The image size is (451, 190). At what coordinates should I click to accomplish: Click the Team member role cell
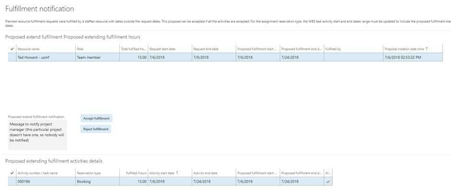(97, 57)
